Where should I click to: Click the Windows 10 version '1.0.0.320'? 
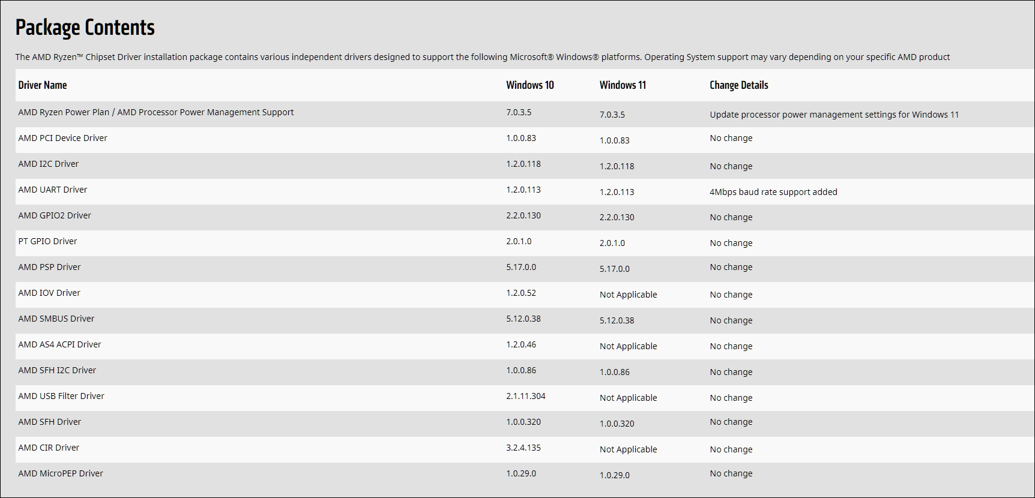tap(524, 422)
